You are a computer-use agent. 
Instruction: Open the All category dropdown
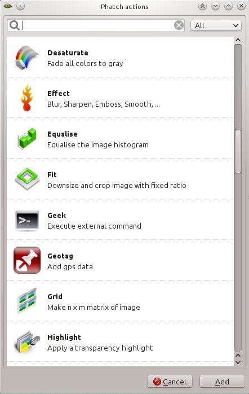tap(216, 25)
